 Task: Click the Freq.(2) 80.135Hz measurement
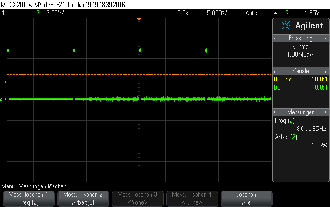coord(301,125)
